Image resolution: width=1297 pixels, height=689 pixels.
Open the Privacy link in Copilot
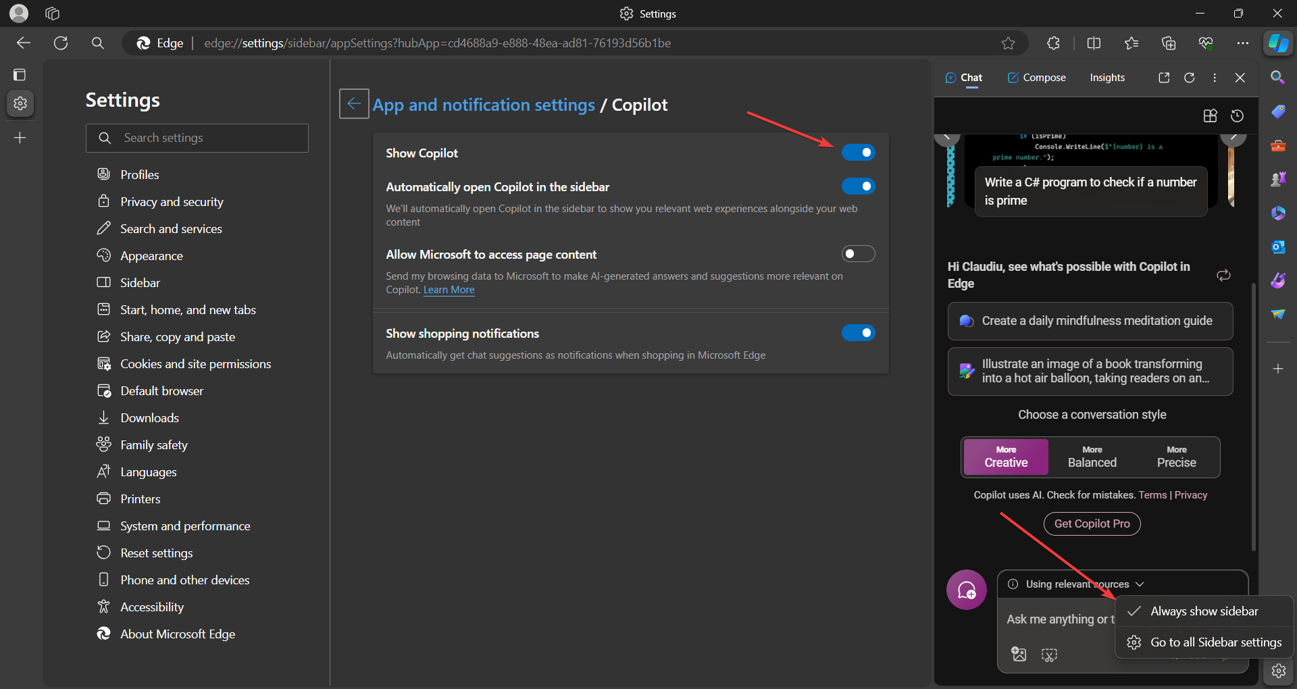[x=1190, y=495]
